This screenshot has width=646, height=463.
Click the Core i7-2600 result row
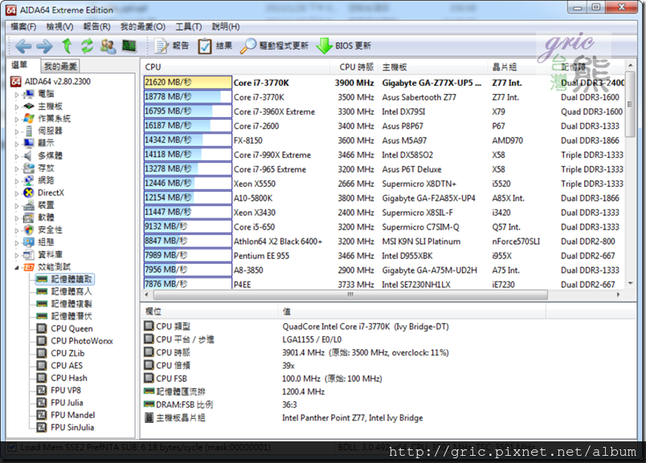click(383, 126)
